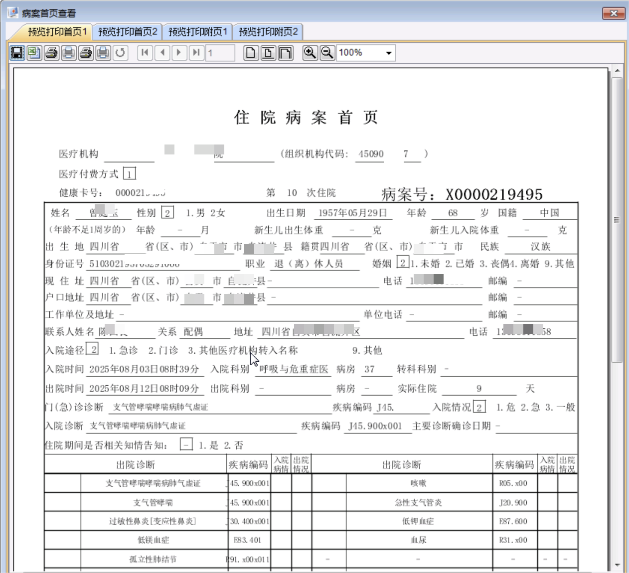Viewport: 629px width, 573px height.
Task: Zoom in with the magnifier plus icon
Action: [x=310, y=52]
